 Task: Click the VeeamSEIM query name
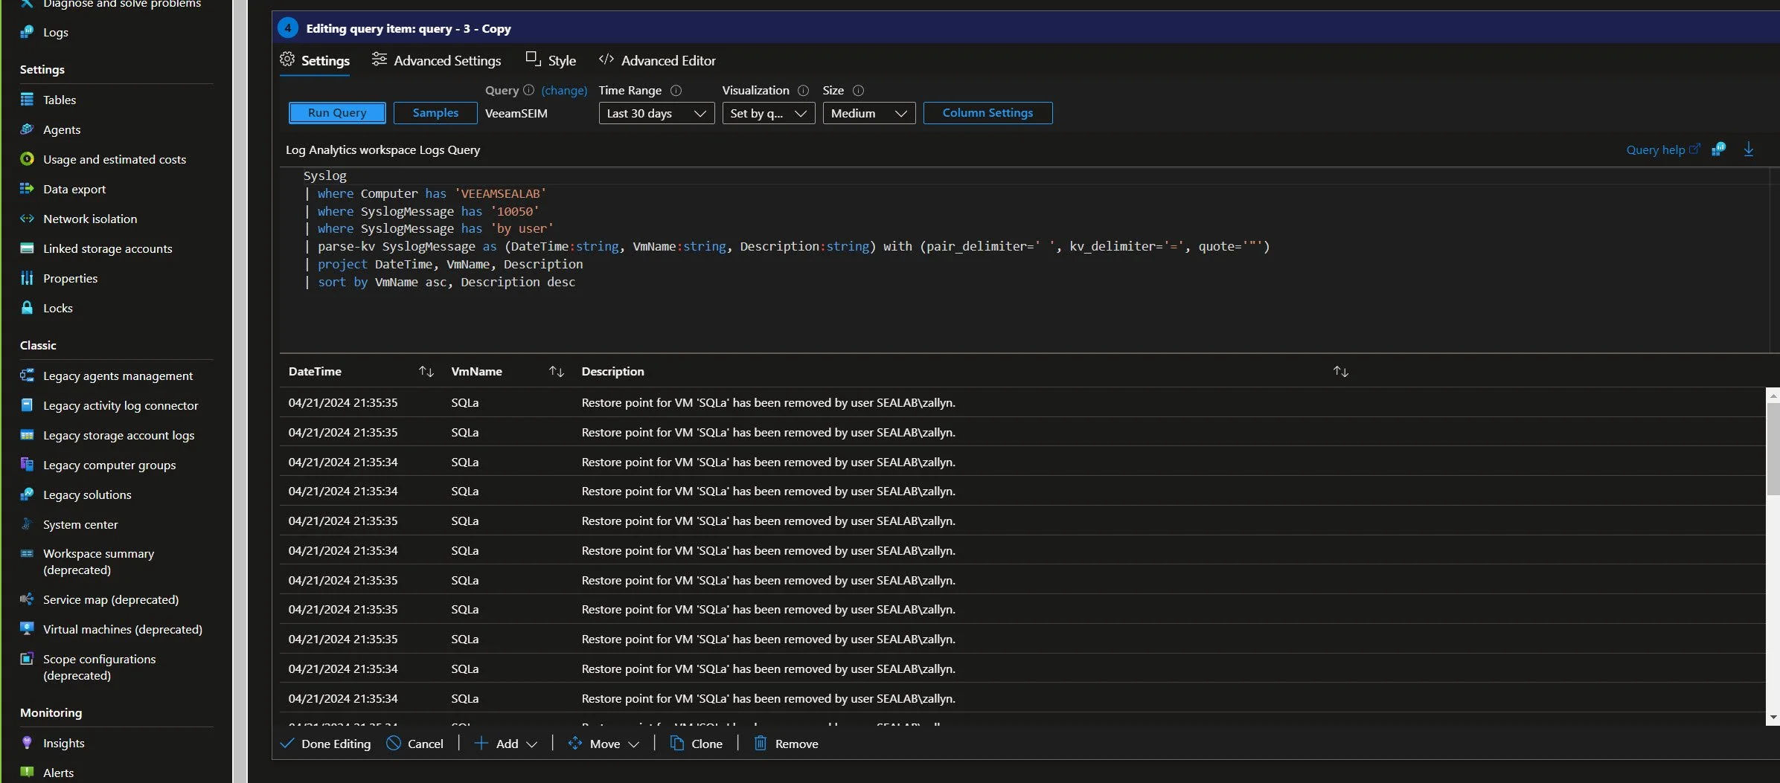(516, 113)
